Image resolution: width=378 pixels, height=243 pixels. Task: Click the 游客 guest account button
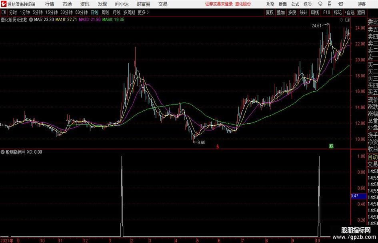[x=362, y=4]
